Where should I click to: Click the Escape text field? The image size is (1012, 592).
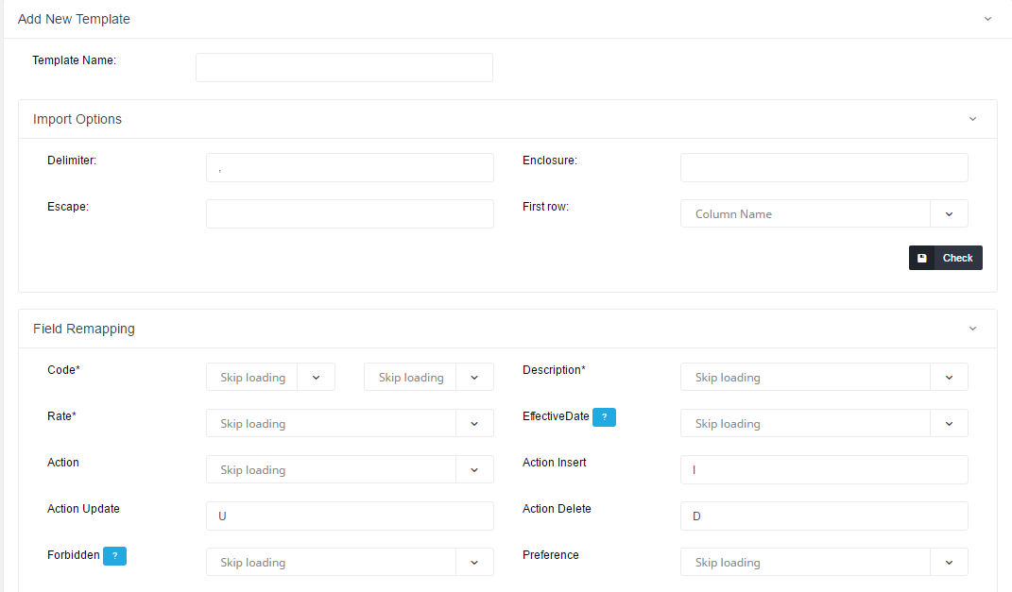(350, 214)
